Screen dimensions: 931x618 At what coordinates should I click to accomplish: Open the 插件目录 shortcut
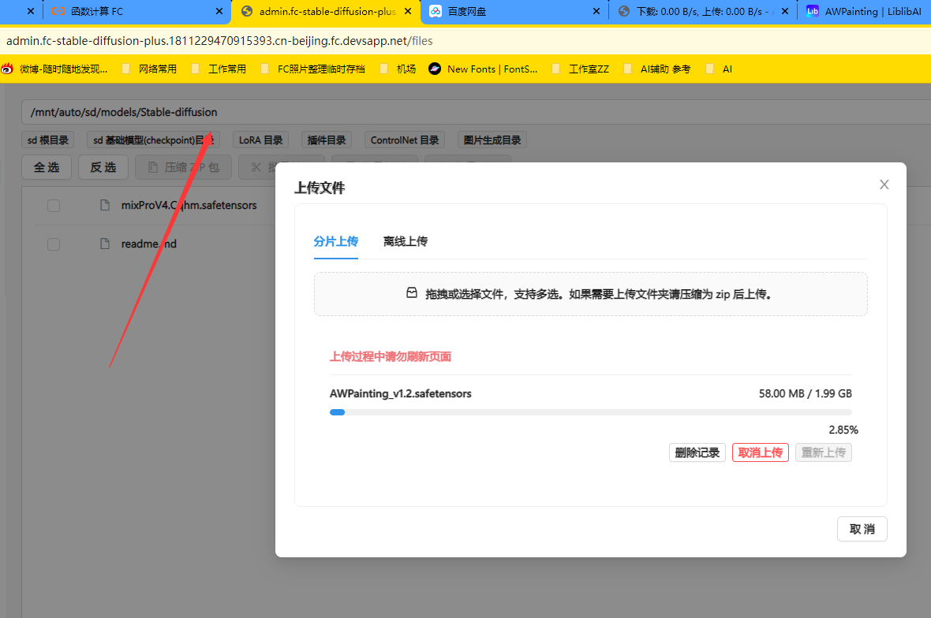coord(327,140)
